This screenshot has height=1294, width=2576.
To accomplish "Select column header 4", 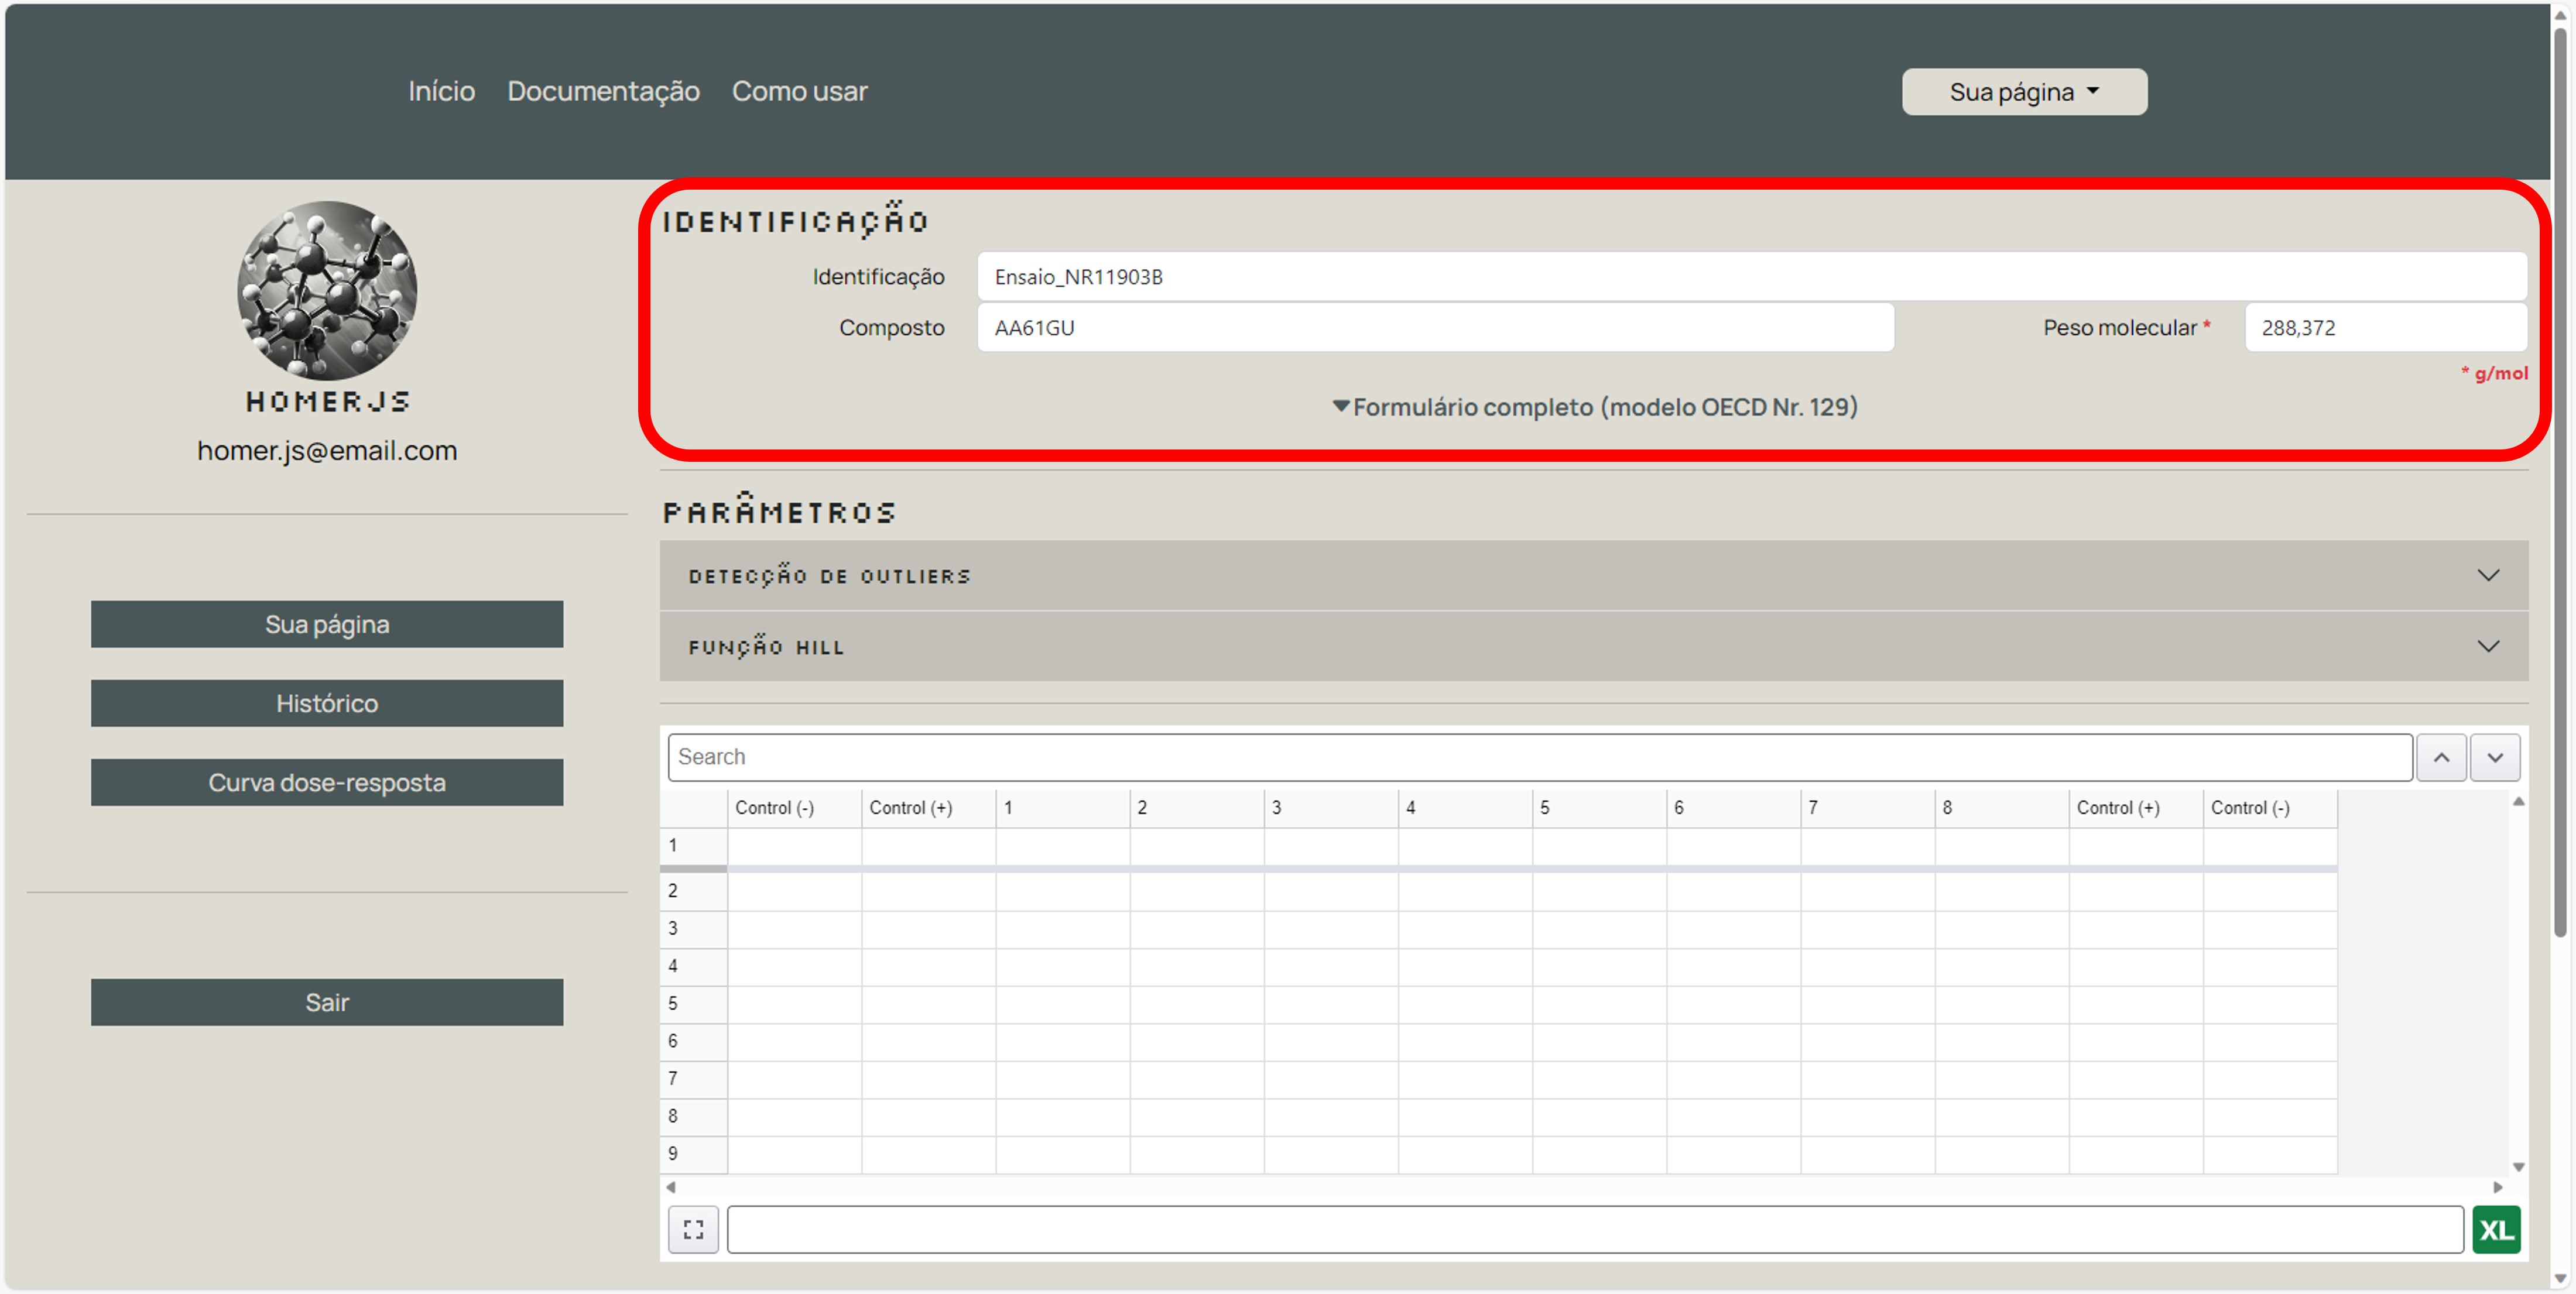I will [x=1465, y=808].
